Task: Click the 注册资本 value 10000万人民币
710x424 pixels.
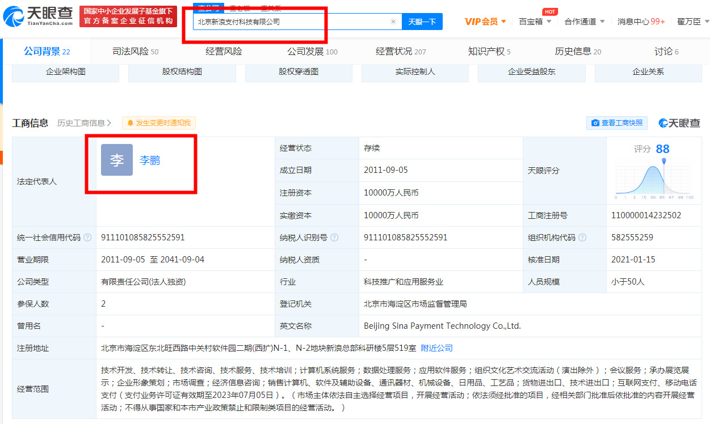Action: pos(391,193)
